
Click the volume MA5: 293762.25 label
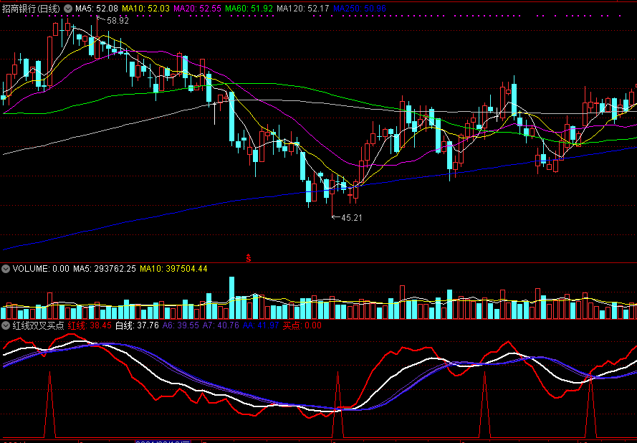point(105,269)
